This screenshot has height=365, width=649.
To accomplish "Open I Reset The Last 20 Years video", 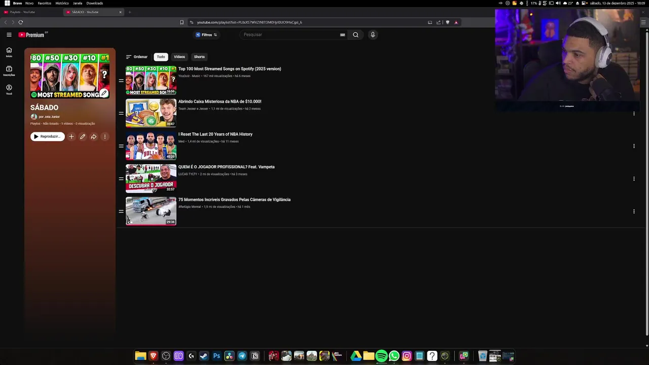I will point(215,134).
